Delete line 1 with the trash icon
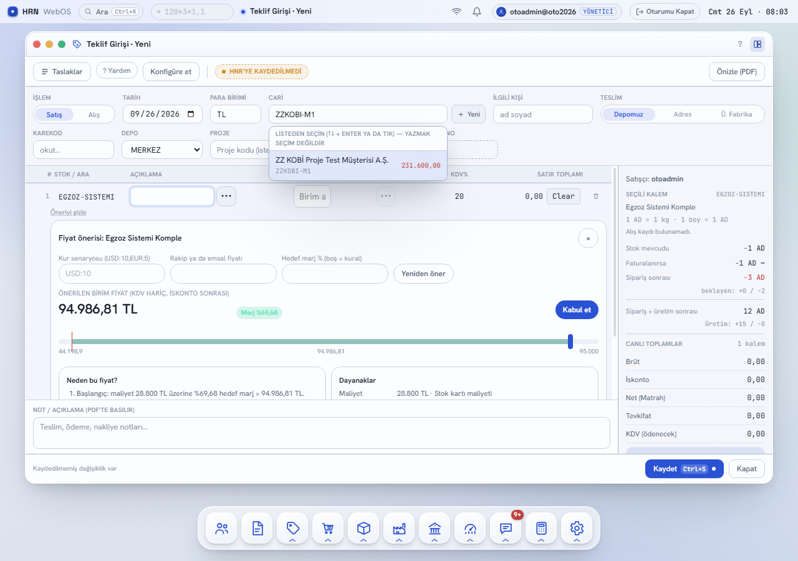This screenshot has height=561, width=798. click(596, 196)
